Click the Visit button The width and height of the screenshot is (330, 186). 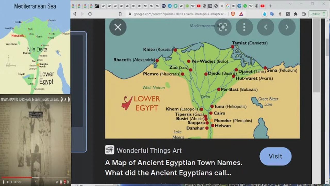(x=275, y=156)
